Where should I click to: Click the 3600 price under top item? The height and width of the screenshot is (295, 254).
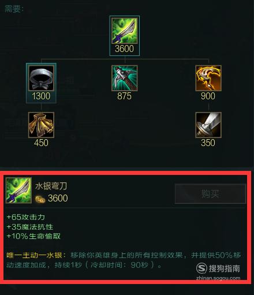click(124, 48)
